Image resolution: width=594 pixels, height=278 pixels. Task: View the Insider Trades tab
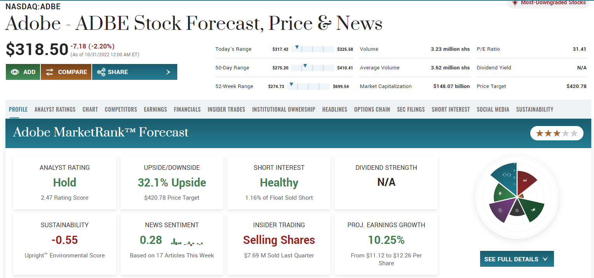click(x=226, y=109)
